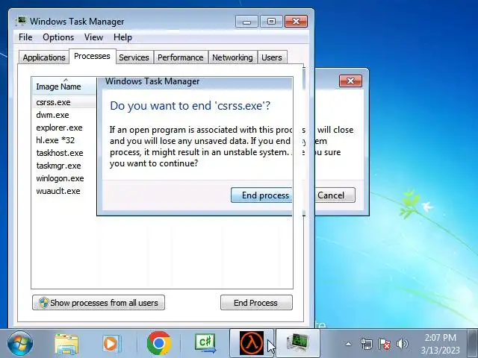Image resolution: width=478 pixels, height=358 pixels.
Task: Show hidden system tray icons
Action: click(348, 345)
